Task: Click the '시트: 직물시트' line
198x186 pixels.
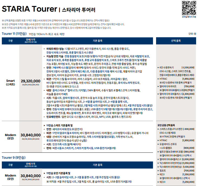Action: click(x=88, y=98)
